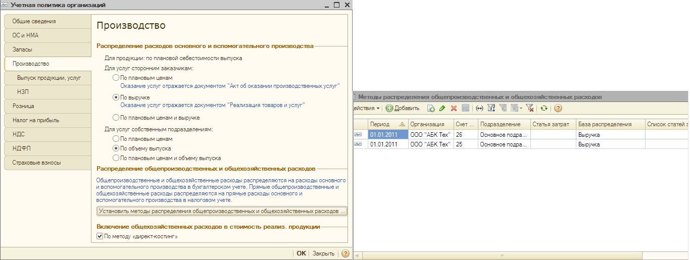Expand the filter history dropdown arrow
This screenshot has height=260, width=690.
521,108
